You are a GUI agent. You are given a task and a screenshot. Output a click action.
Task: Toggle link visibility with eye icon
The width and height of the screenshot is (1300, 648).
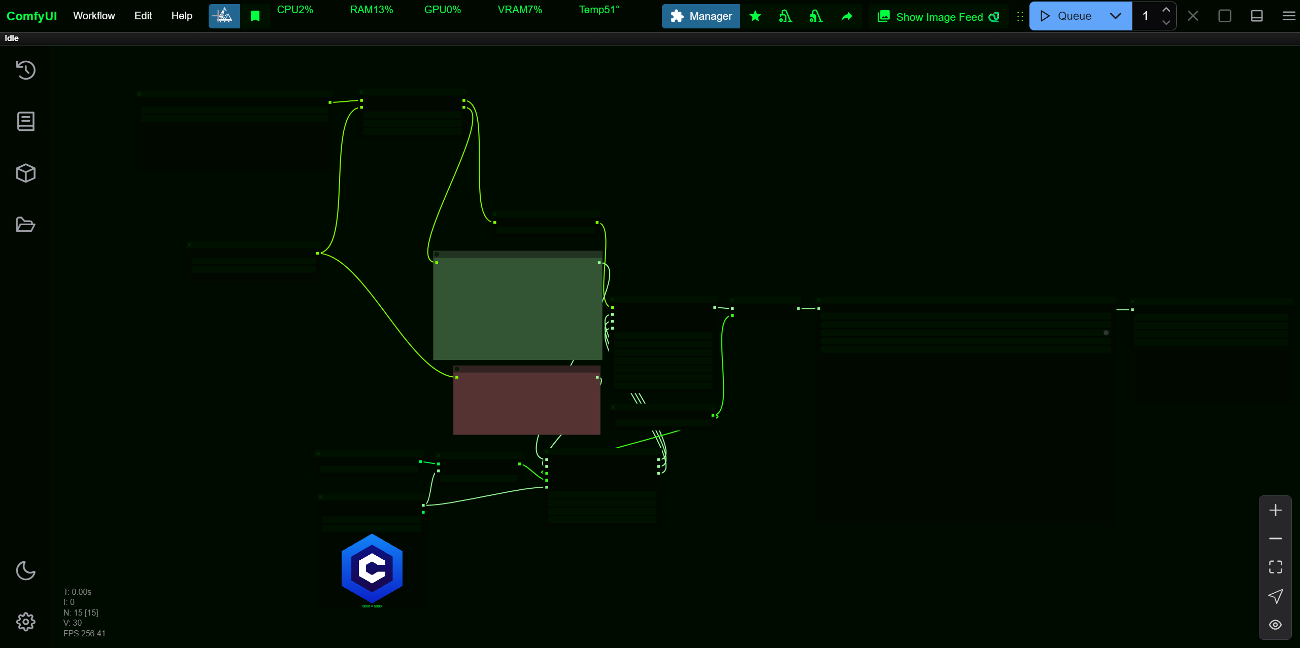coord(1275,625)
